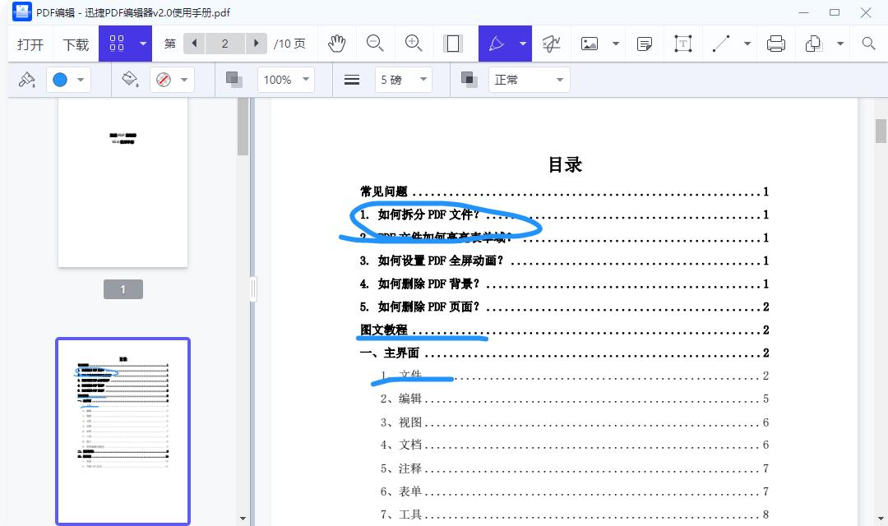888x526 pixels.
Task: Open the 5磅 line weight dropdown
Action: tap(403, 79)
